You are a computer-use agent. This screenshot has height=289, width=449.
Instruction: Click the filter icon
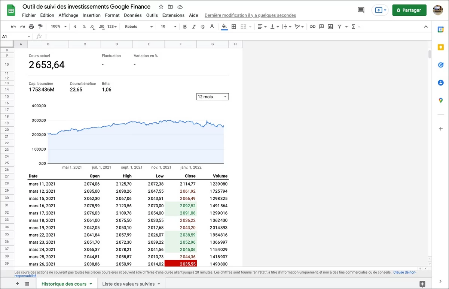[x=340, y=27]
